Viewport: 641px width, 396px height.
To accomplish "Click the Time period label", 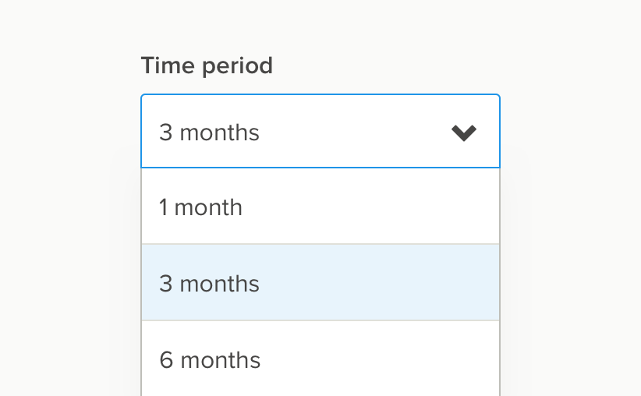I will click(x=207, y=65).
